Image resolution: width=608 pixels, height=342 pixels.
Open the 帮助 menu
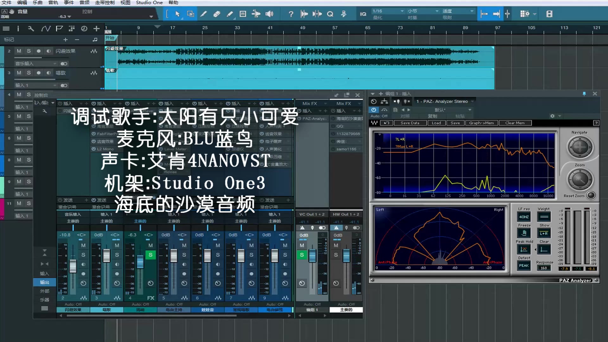173,3
